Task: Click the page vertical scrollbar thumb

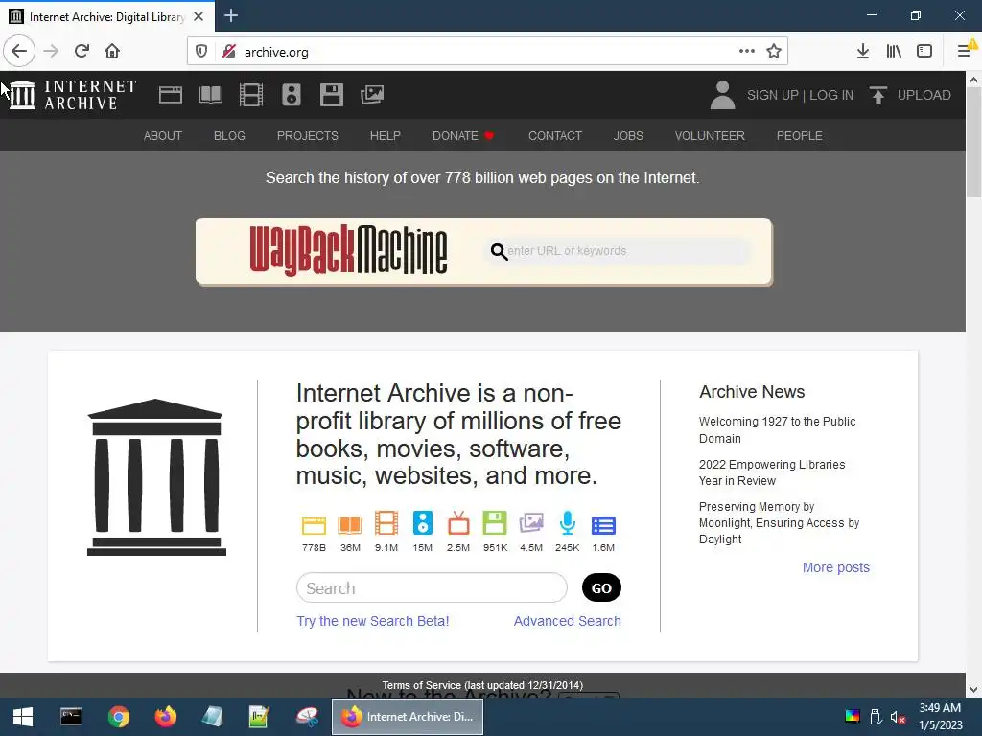Action: [x=973, y=143]
